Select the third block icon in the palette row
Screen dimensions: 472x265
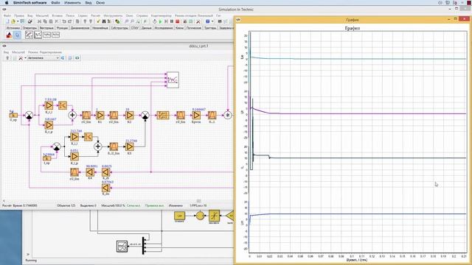(29, 35)
